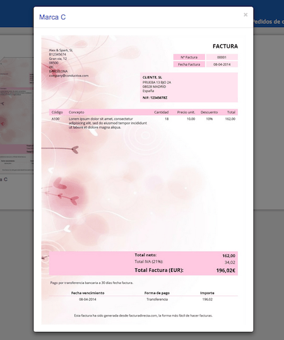Click the Descuento column header
This screenshot has height=340, width=284.
pos(209,112)
